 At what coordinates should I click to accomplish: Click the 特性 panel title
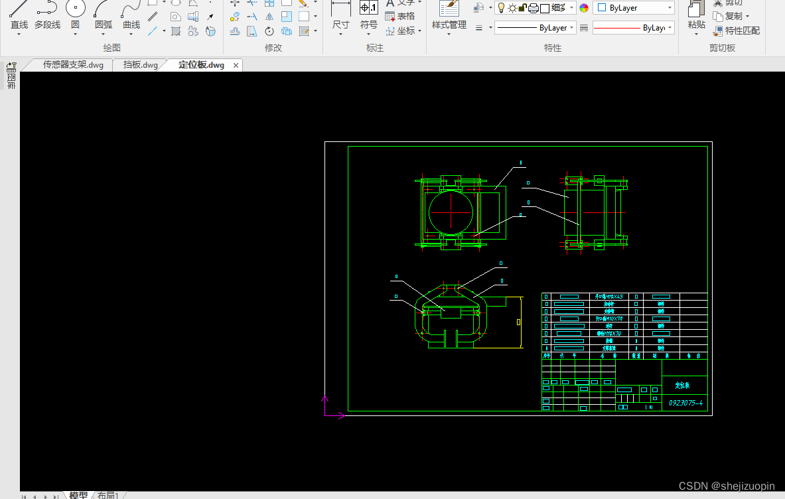click(x=553, y=48)
